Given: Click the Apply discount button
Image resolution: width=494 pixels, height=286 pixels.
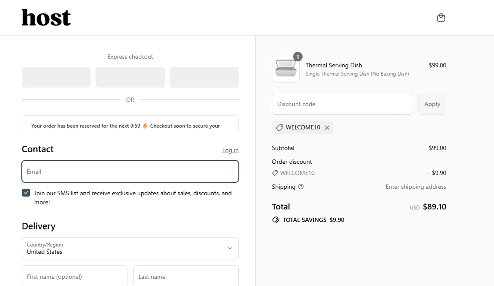Looking at the screenshot, I should pos(432,104).
